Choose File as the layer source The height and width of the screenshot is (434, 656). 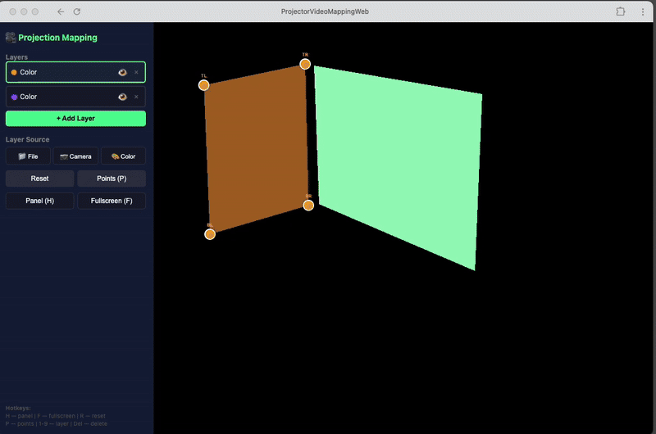point(28,156)
